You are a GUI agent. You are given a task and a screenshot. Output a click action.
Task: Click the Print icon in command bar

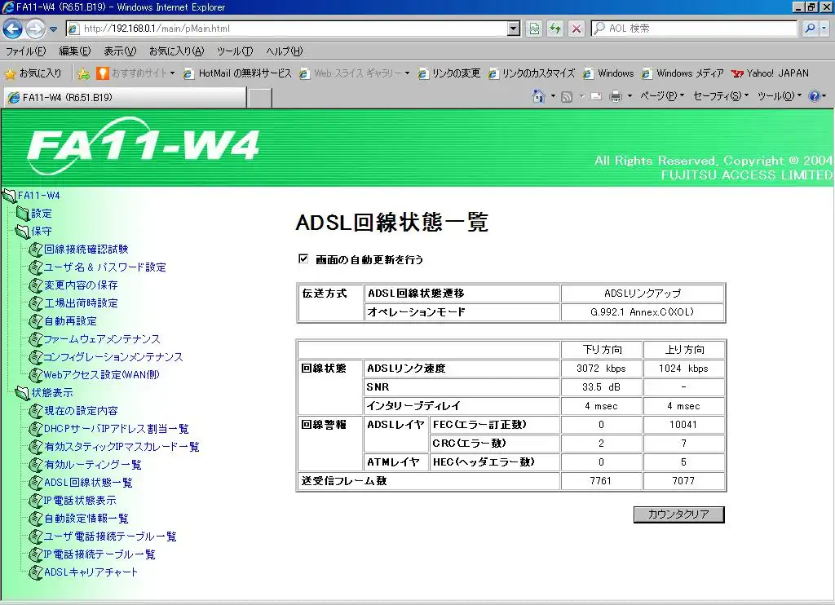pyautogui.click(x=616, y=96)
